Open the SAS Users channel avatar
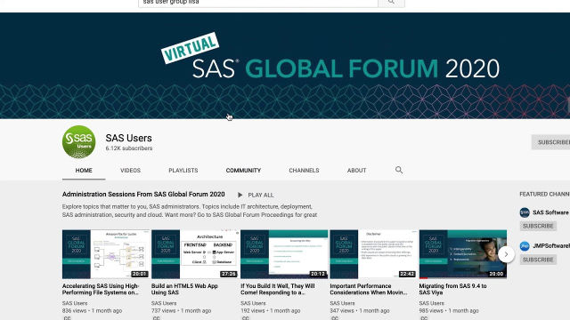Screen dimensions: 570x320 [x=79, y=142]
